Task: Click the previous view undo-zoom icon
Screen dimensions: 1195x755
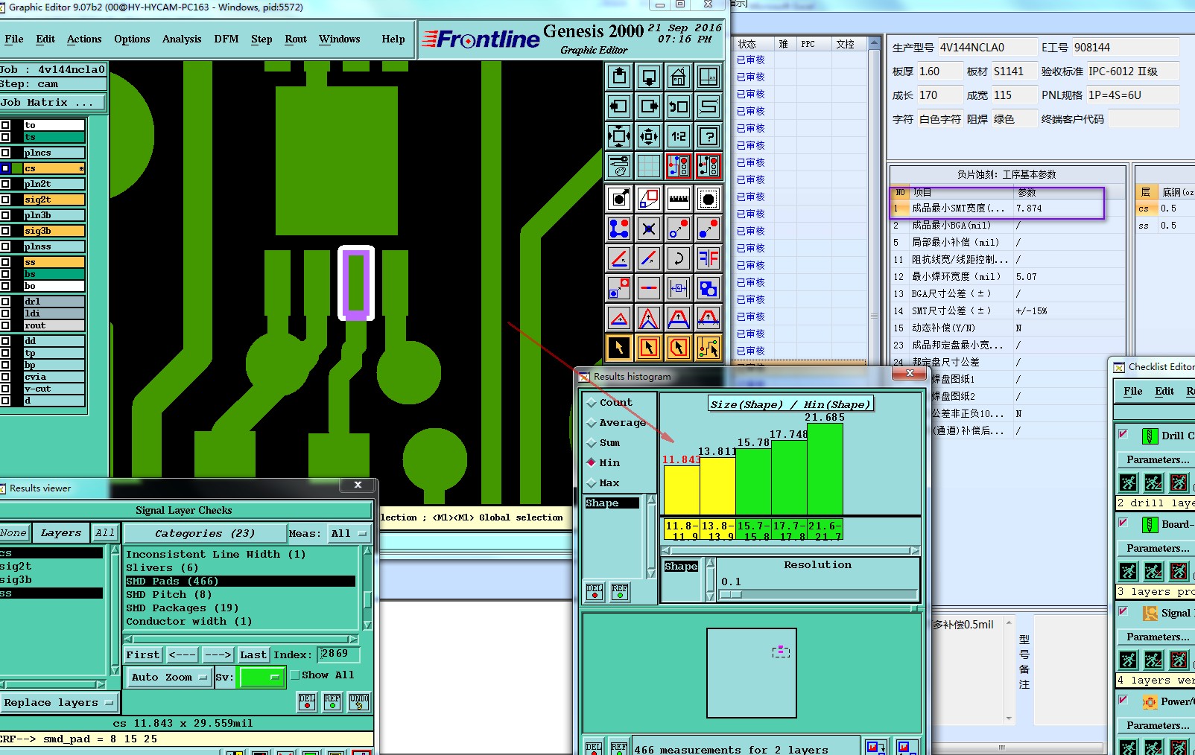Action: 679,106
